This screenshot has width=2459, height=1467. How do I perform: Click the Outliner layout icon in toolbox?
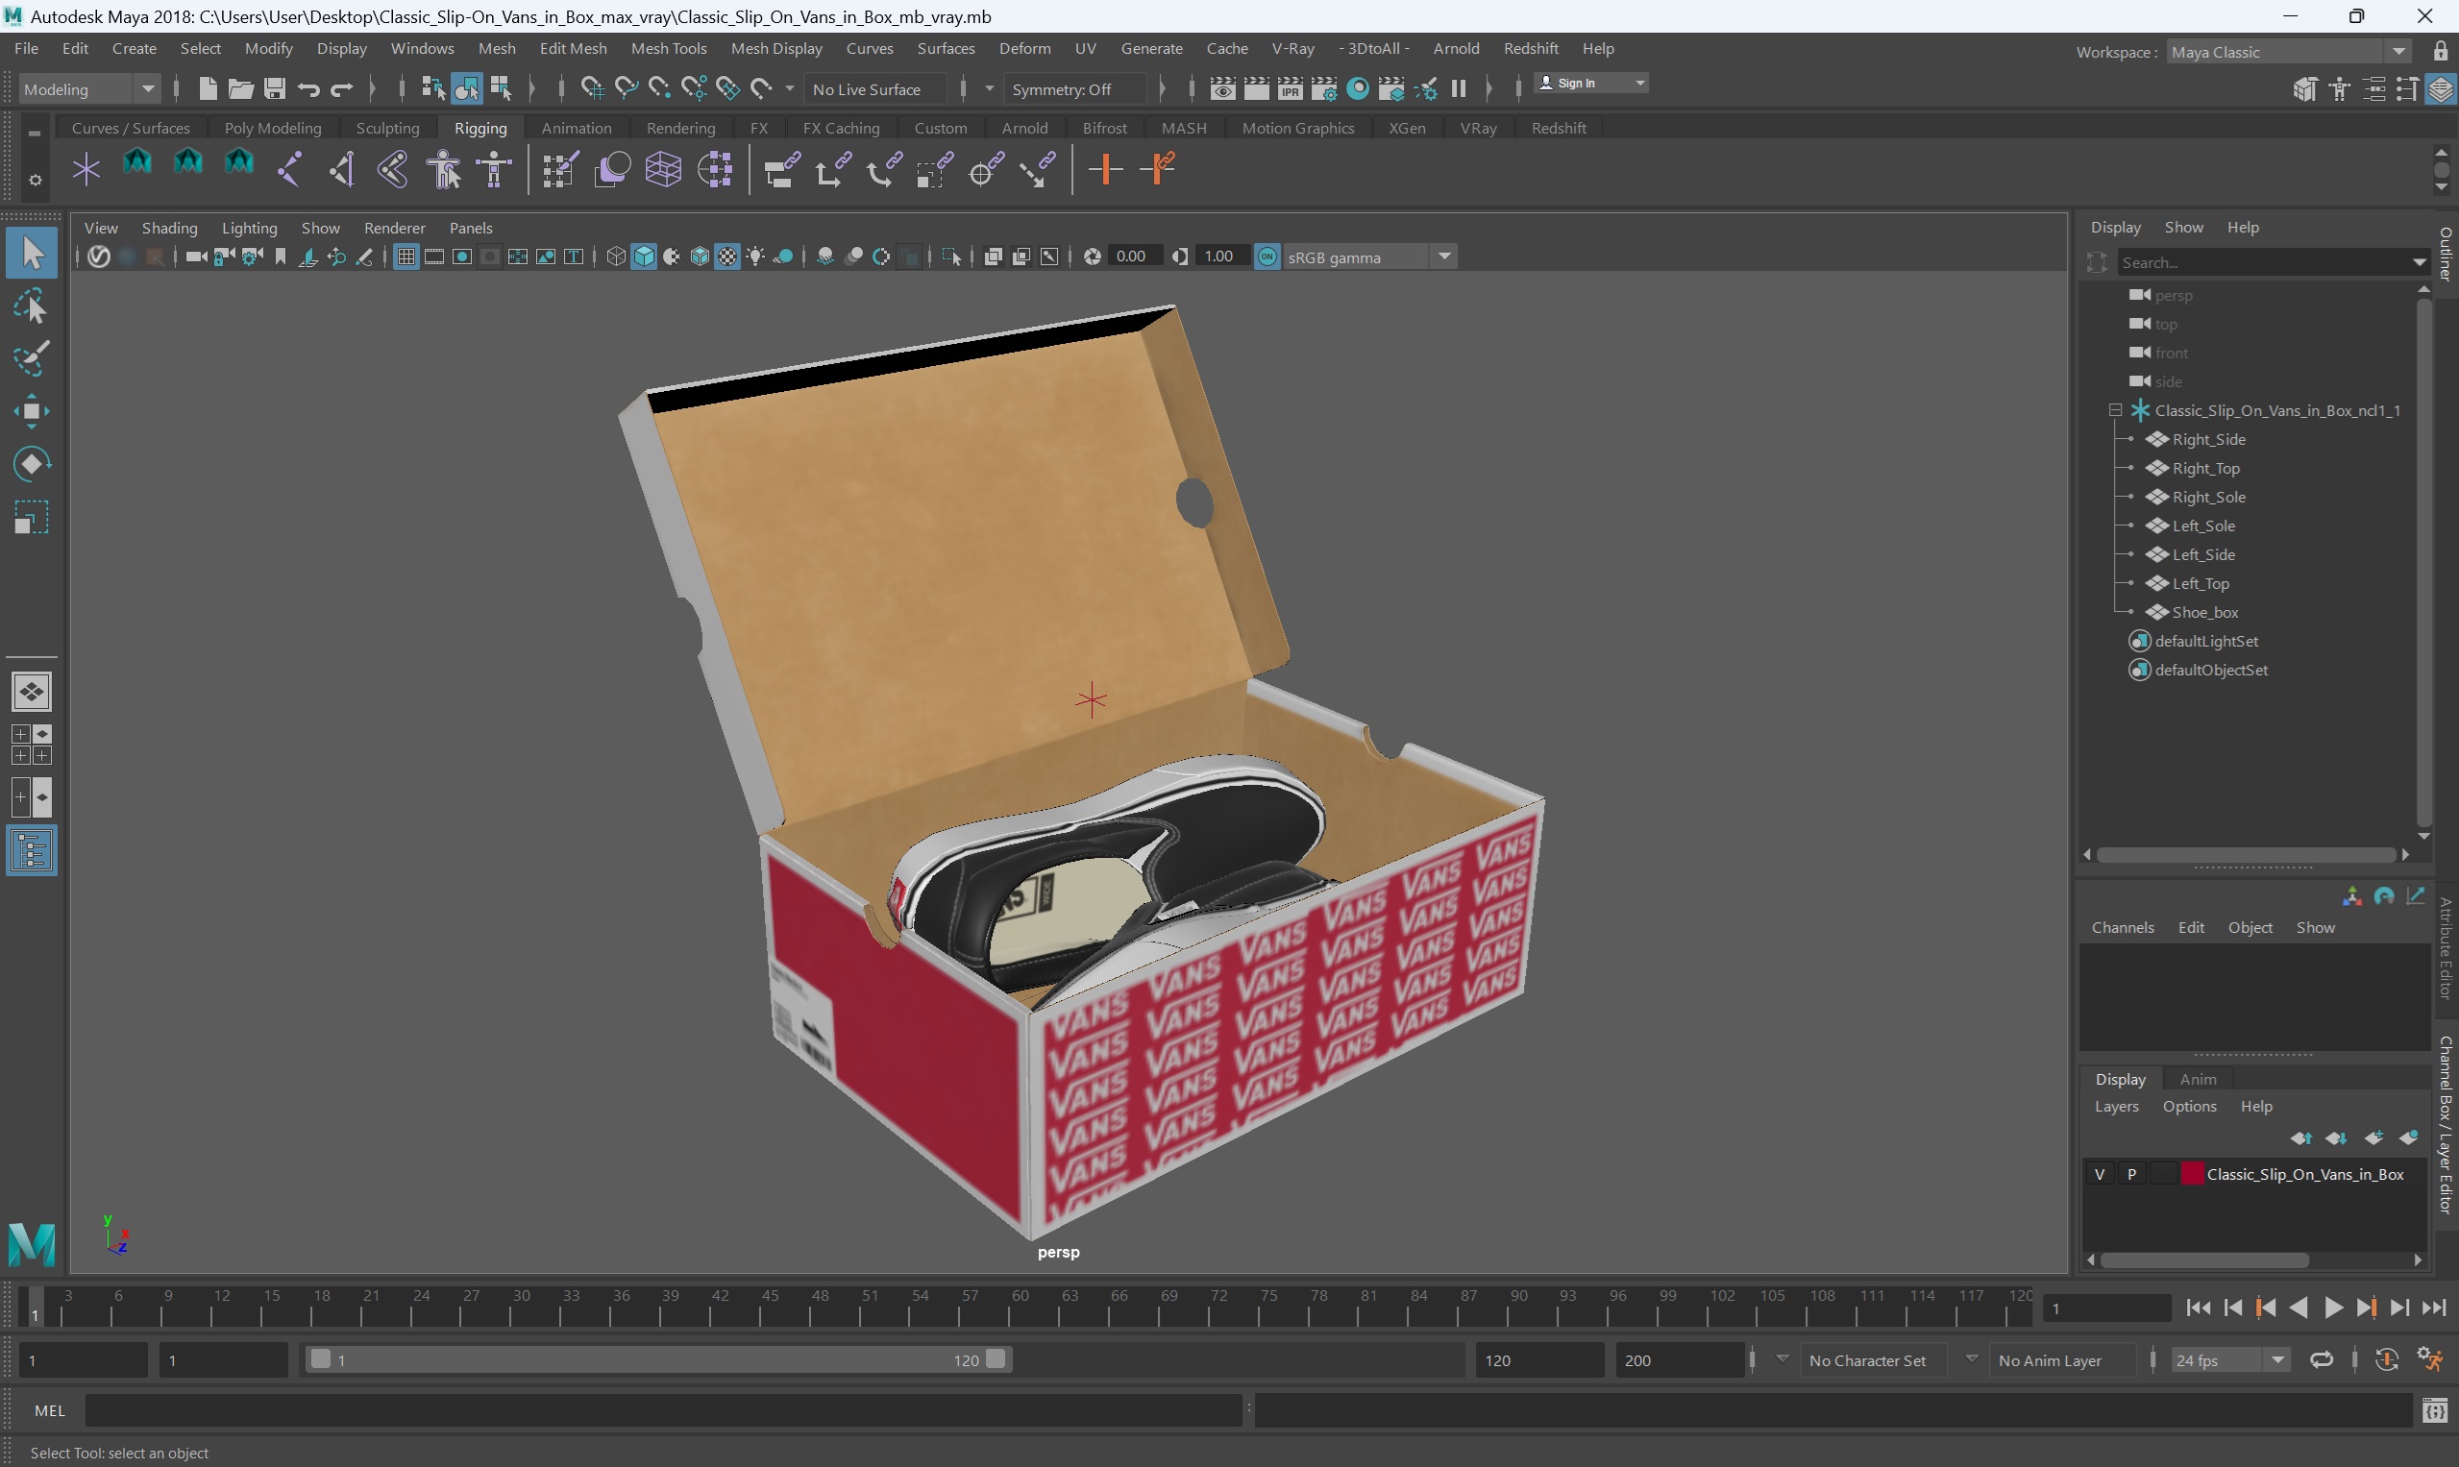(32, 851)
